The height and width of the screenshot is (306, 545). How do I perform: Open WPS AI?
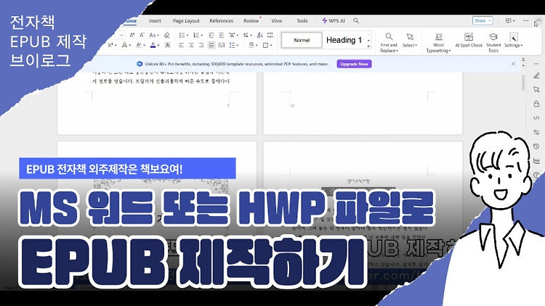tap(334, 21)
